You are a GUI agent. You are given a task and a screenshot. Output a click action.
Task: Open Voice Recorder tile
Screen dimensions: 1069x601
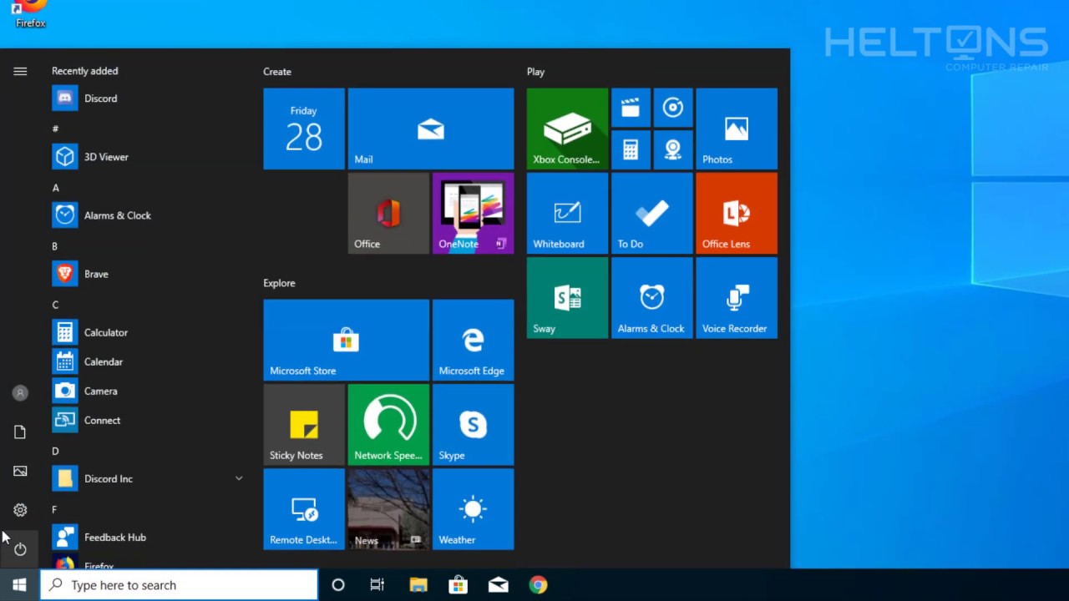pos(737,298)
